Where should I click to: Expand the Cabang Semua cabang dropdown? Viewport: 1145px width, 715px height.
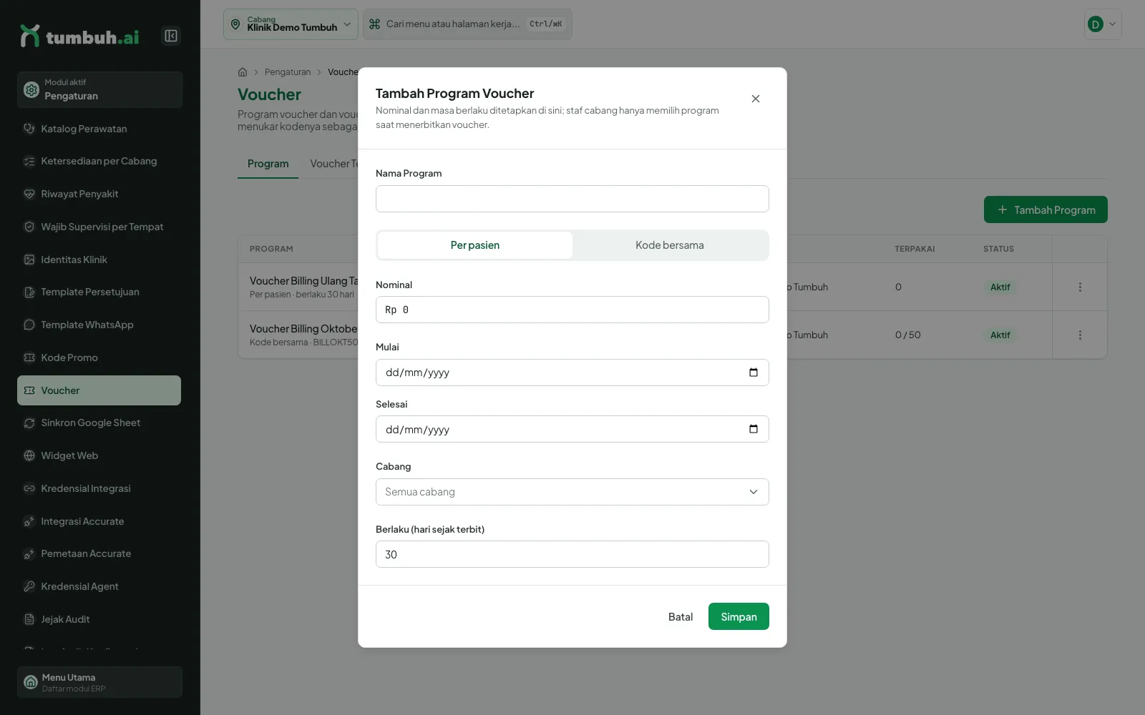(572, 492)
